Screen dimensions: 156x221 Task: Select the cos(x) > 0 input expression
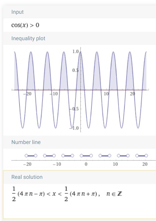click(x=25, y=25)
